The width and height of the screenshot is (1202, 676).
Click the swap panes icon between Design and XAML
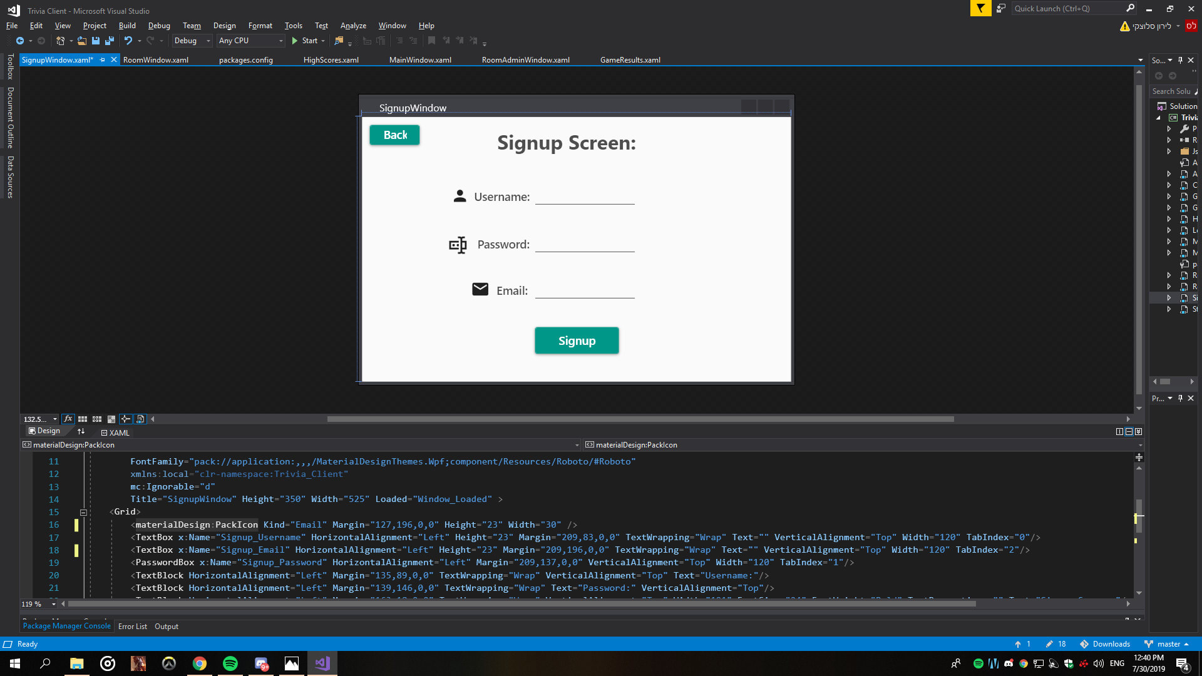point(81,431)
